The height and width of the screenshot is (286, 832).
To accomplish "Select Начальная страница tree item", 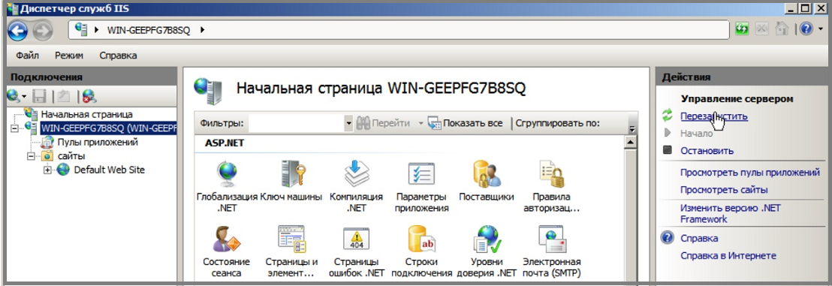I will [86, 114].
